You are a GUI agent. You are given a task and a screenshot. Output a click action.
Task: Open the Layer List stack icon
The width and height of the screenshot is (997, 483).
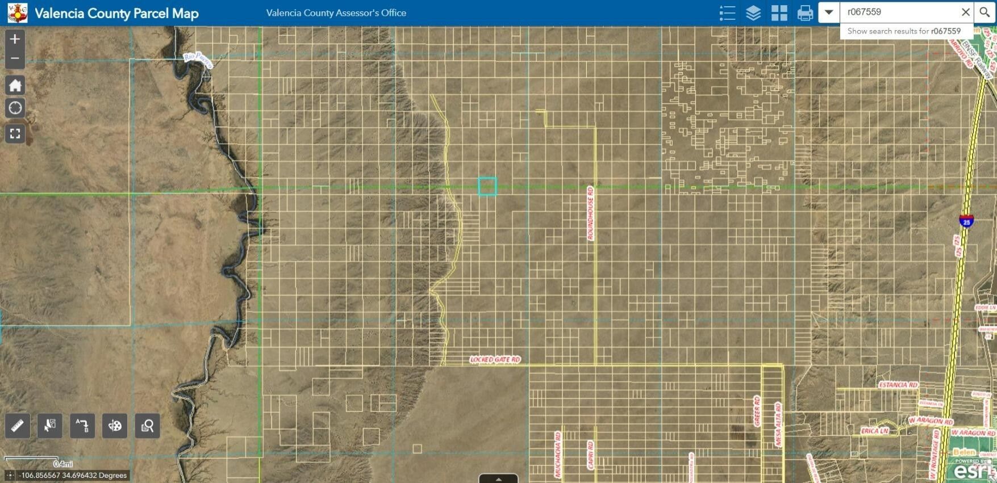click(753, 12)
